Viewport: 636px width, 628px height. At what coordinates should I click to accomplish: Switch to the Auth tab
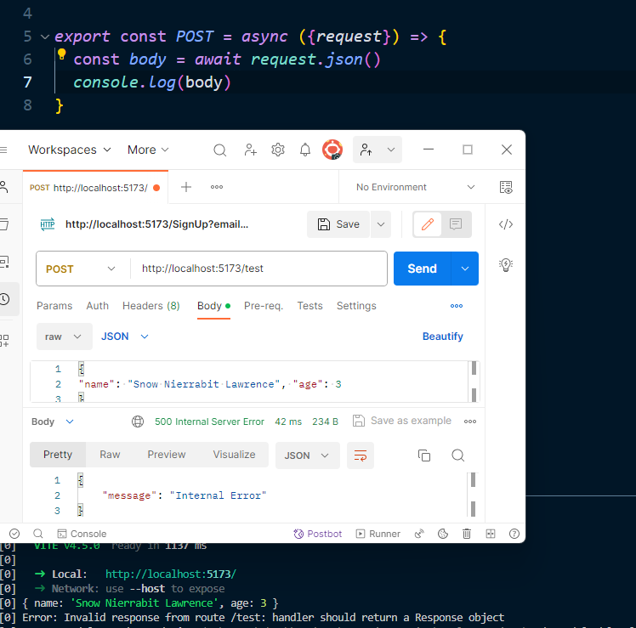97,306
